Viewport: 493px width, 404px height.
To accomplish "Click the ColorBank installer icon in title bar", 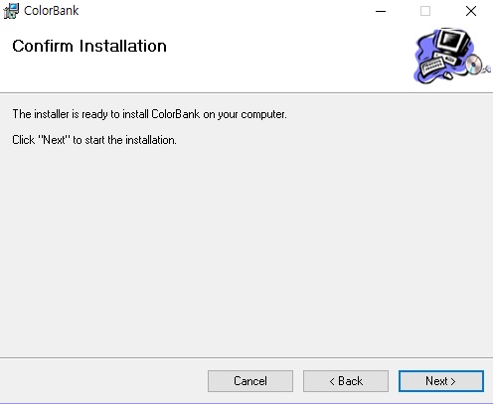I will click(x=11, y=11).
